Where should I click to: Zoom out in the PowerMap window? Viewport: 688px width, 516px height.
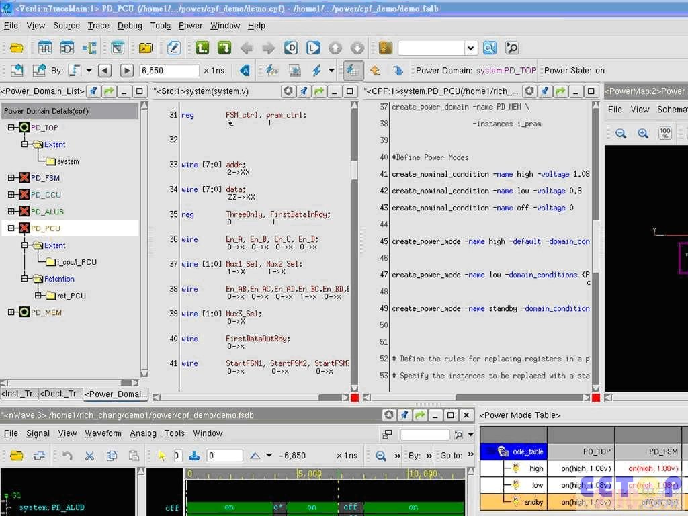coord(620,134)
